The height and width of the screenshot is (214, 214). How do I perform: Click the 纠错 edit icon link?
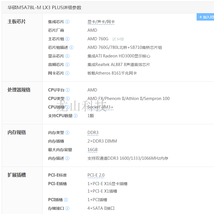tap(118, 39)
